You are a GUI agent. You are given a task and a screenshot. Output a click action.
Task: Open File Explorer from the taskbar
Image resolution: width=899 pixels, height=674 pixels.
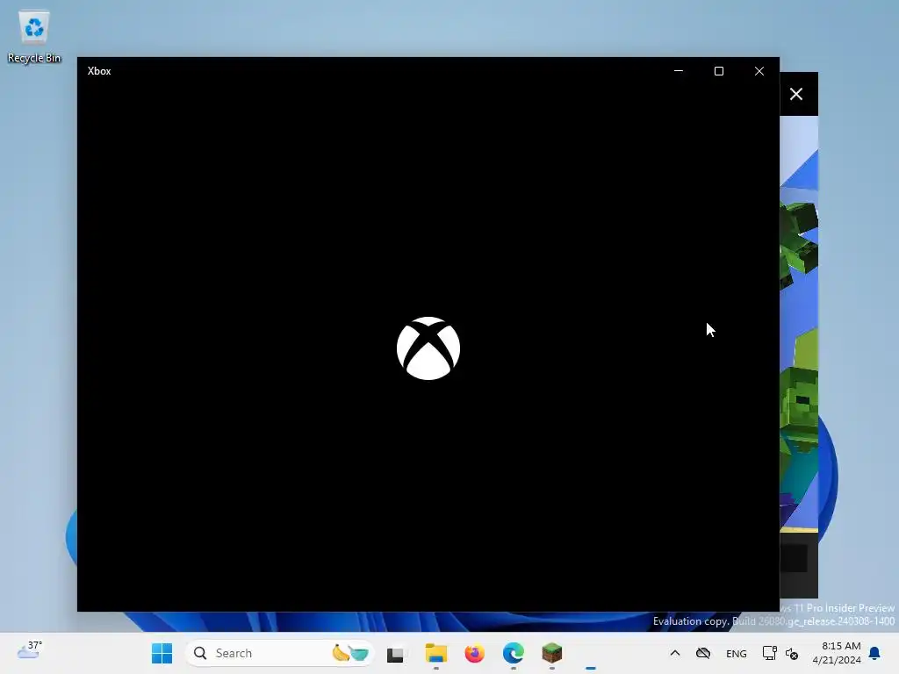click(x=435, y=653)
